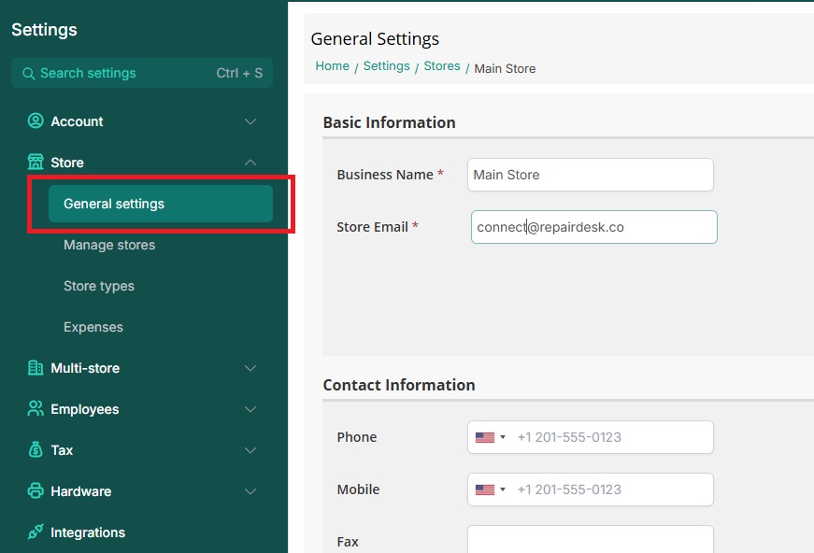Image resolution: width=814 pixels, height=553 pixels.
Task: Collapse the Store section chevron
Action: pos(250,163)
